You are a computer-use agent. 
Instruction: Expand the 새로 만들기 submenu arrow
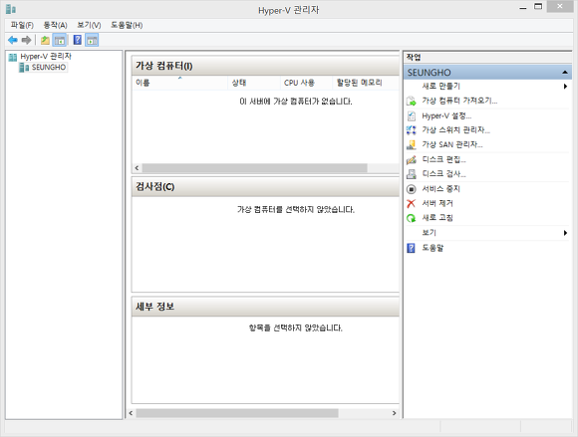[565, 87]
